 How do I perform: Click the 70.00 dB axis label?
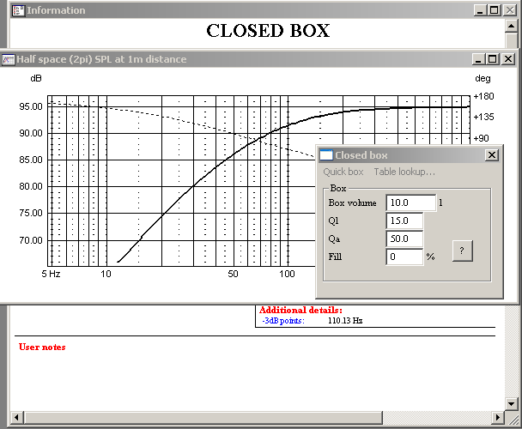pos(31,240)
